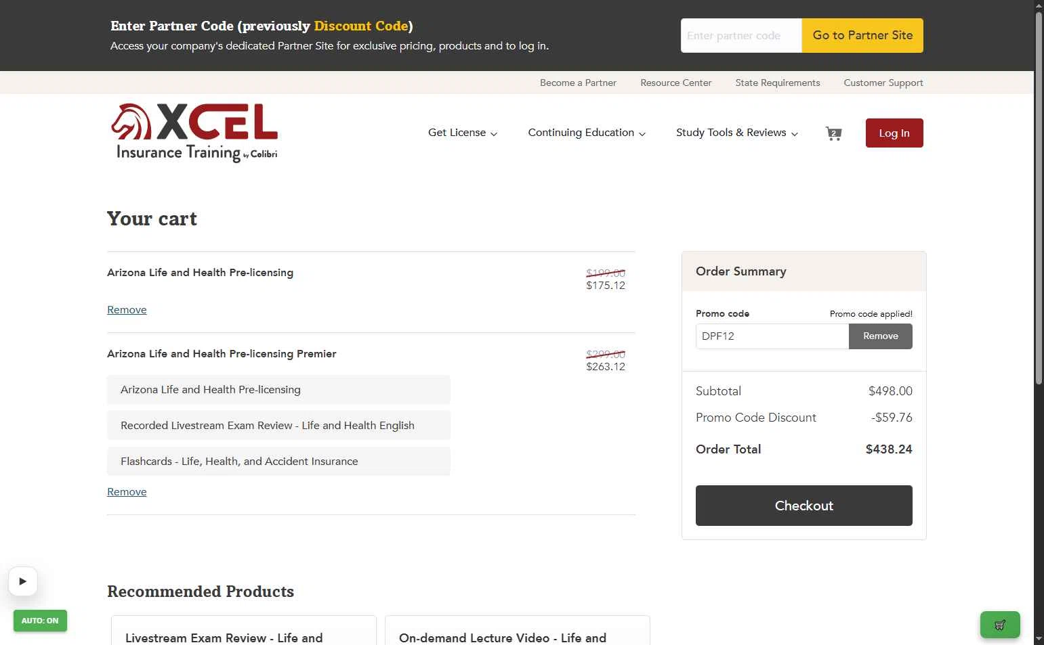
Task: Click the play button widget
Action: 23,581
